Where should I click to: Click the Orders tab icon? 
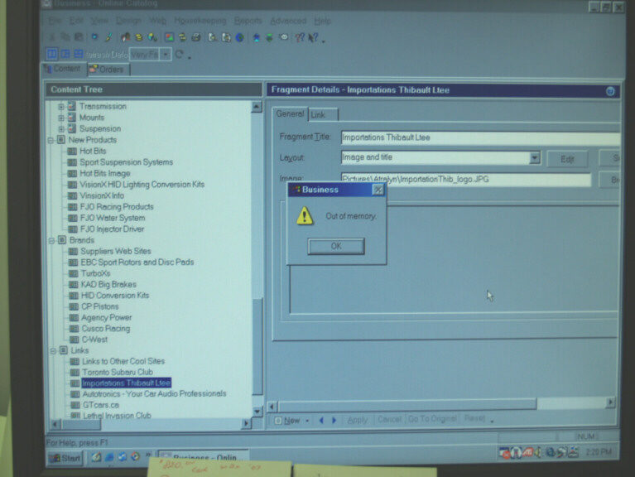(94, 70)
